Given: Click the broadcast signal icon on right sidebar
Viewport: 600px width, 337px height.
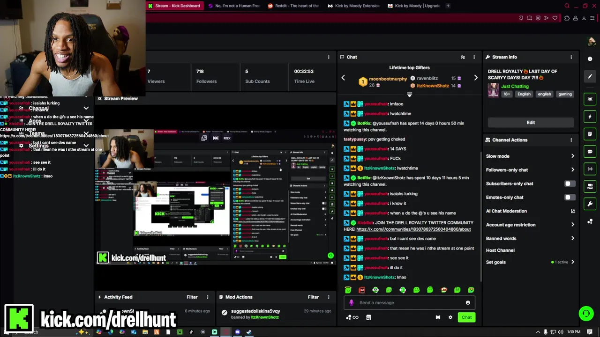Looking at the screenshot, I should pyautogui.click(x=590, y=169).
